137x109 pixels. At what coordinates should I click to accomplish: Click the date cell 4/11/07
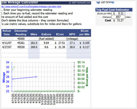pos(7,43)
